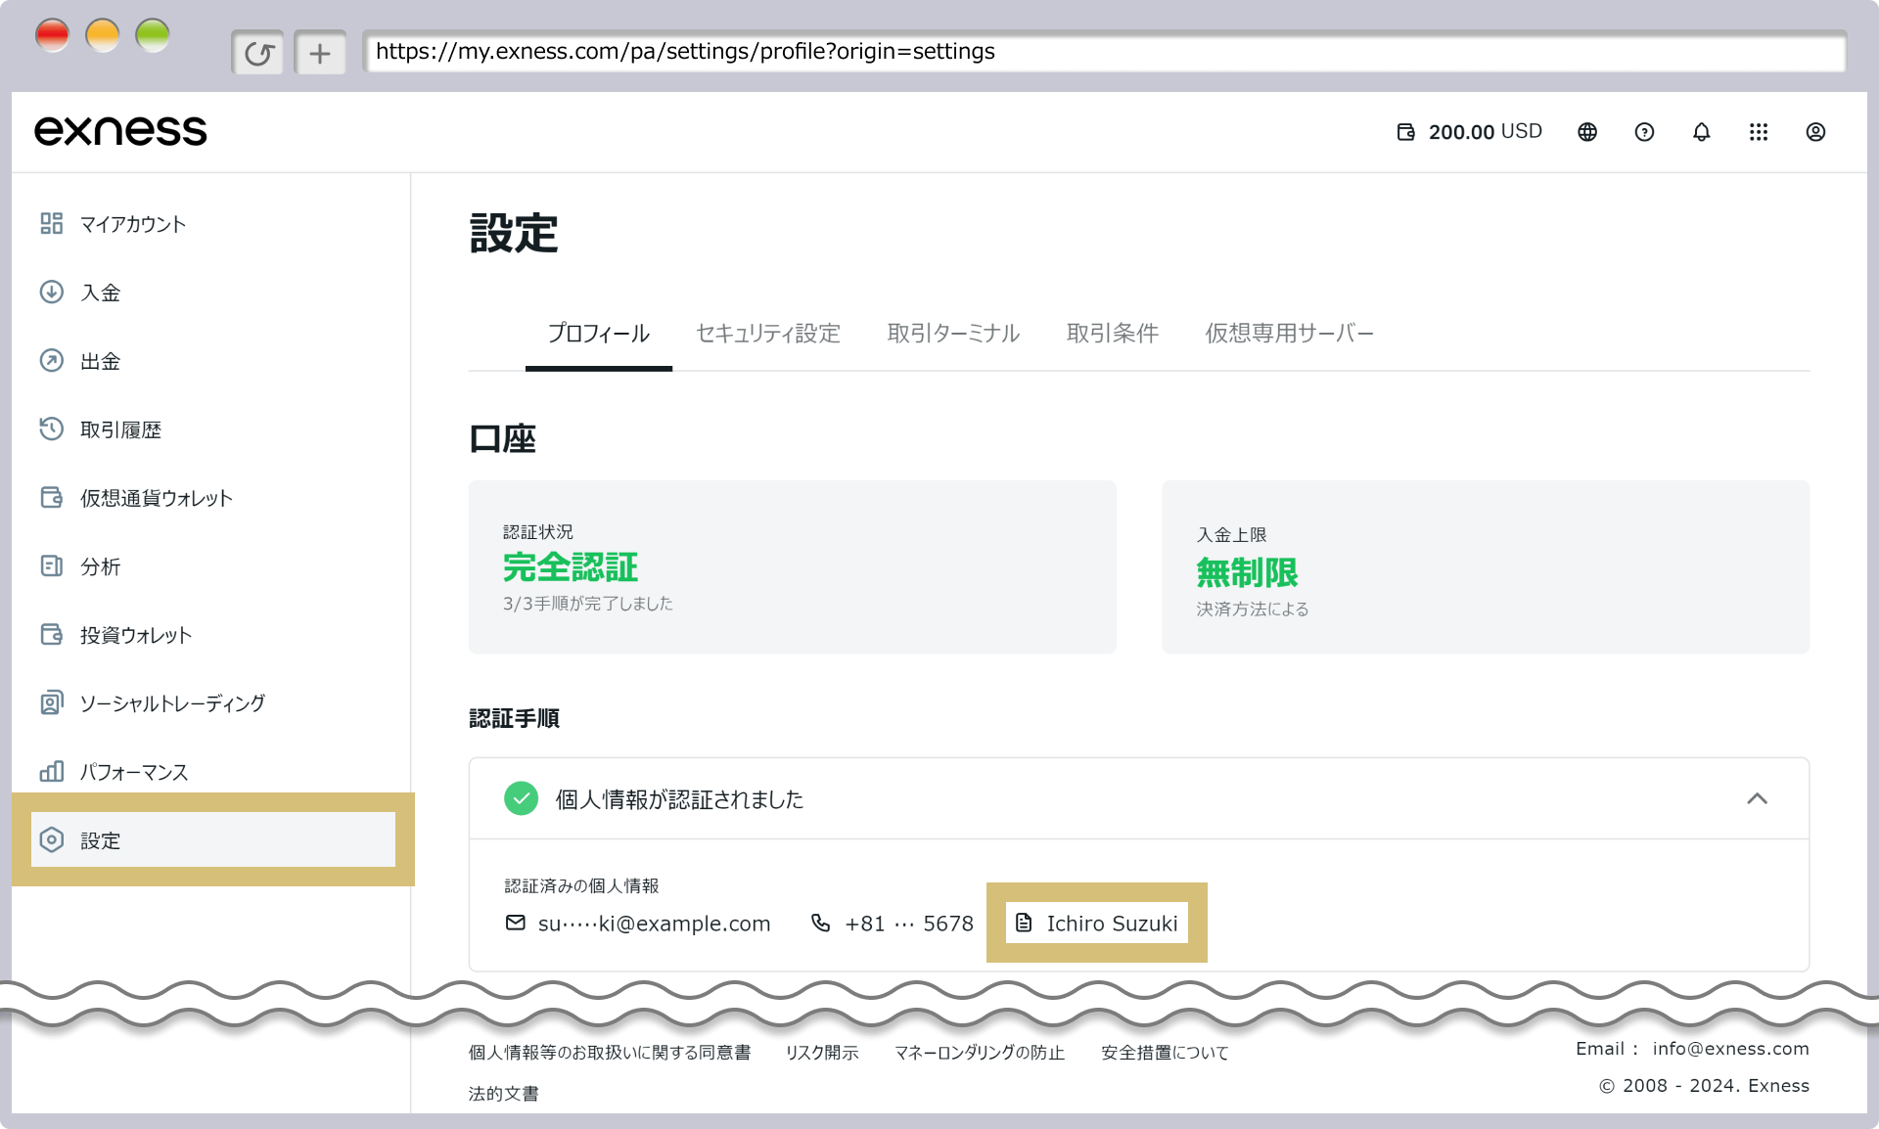Click the 仮想通貨ウォレット wallet icon

(x=52, y=498)
